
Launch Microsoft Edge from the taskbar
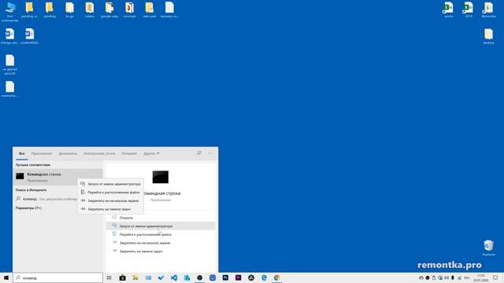(x=264, y=277)
